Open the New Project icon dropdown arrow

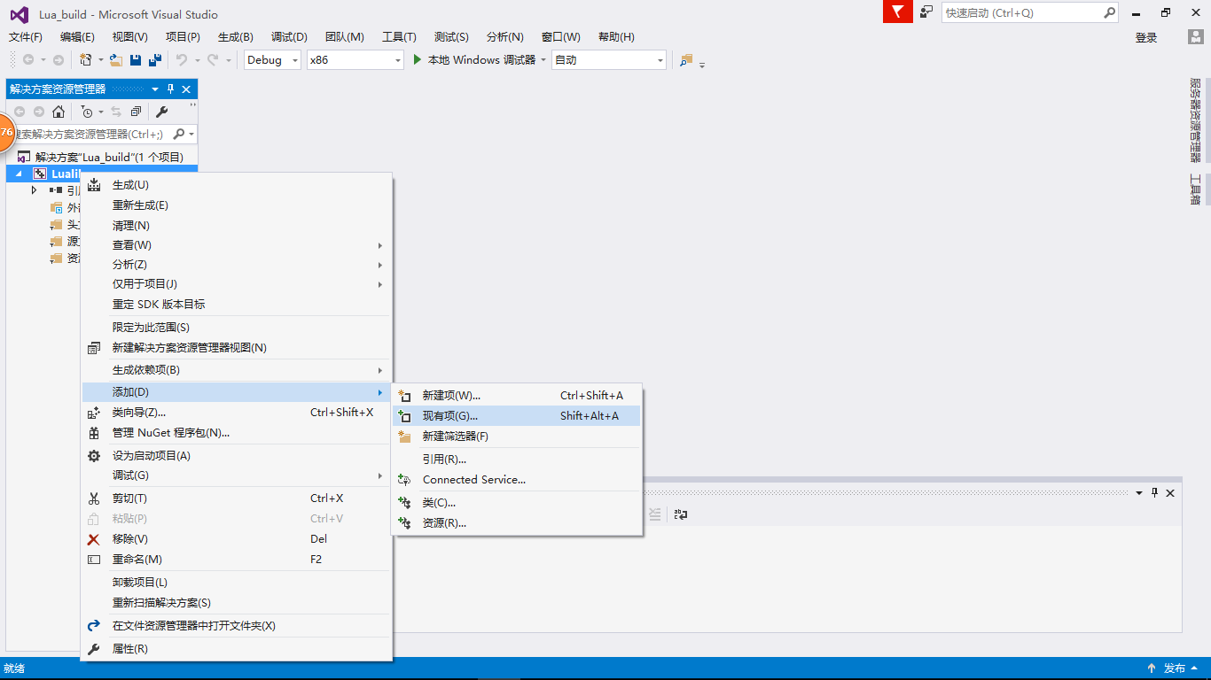click(100, 60)
